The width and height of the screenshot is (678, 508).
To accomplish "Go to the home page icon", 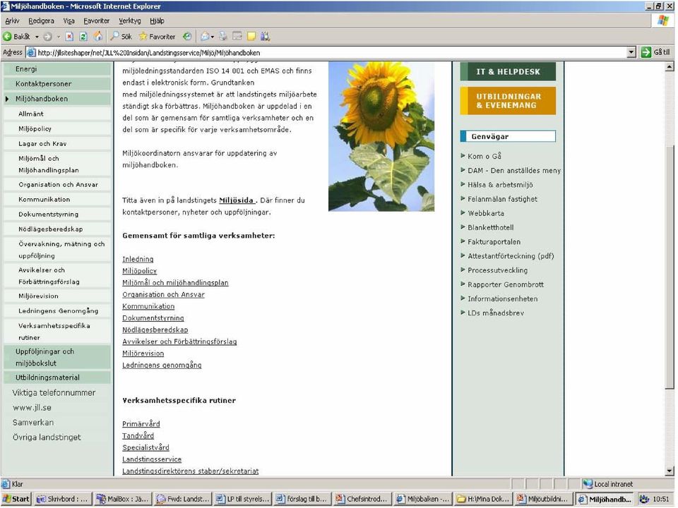I will point(98,37).
